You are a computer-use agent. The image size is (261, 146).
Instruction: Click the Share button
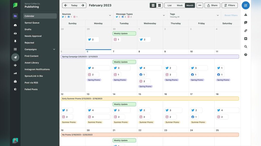[212, 5]
